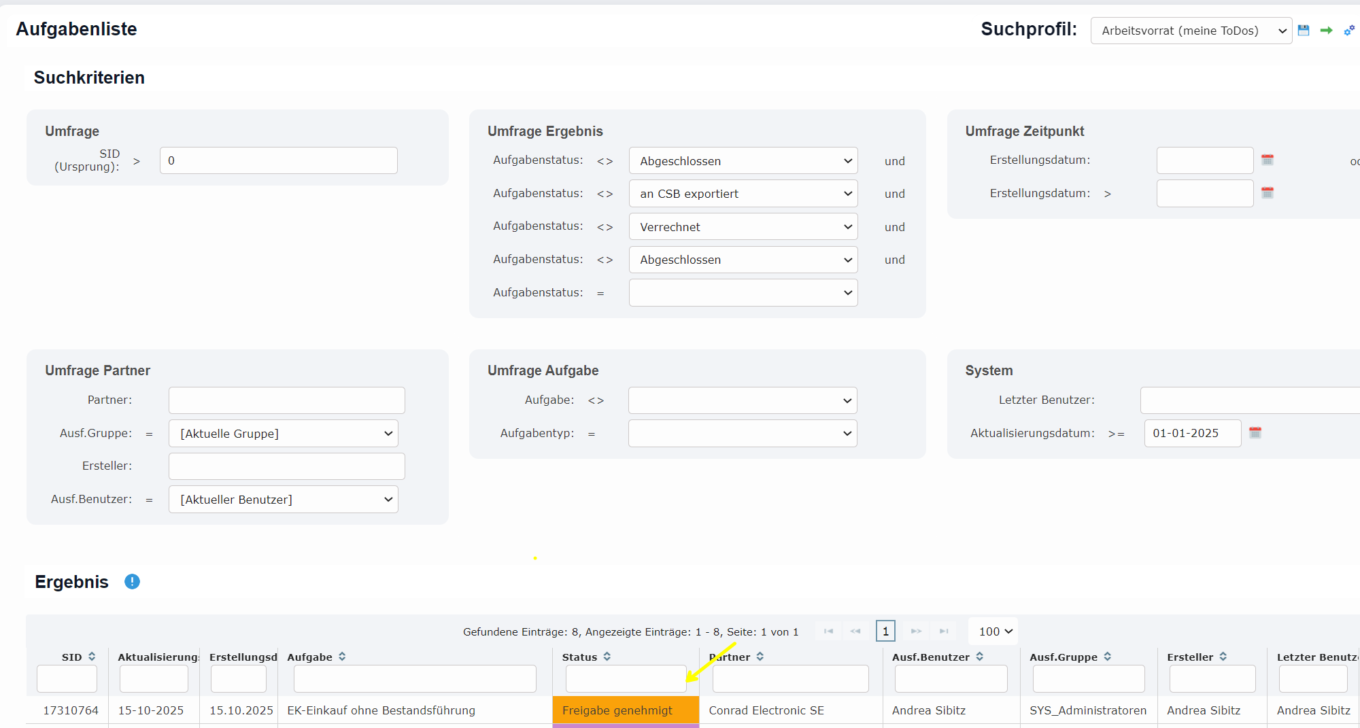
Task: Go to the last results page
Action: 944,631
